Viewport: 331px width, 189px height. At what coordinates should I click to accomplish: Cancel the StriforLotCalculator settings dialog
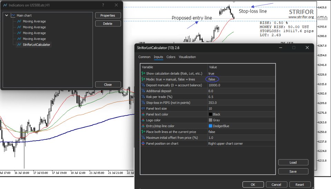click(276, 185)
